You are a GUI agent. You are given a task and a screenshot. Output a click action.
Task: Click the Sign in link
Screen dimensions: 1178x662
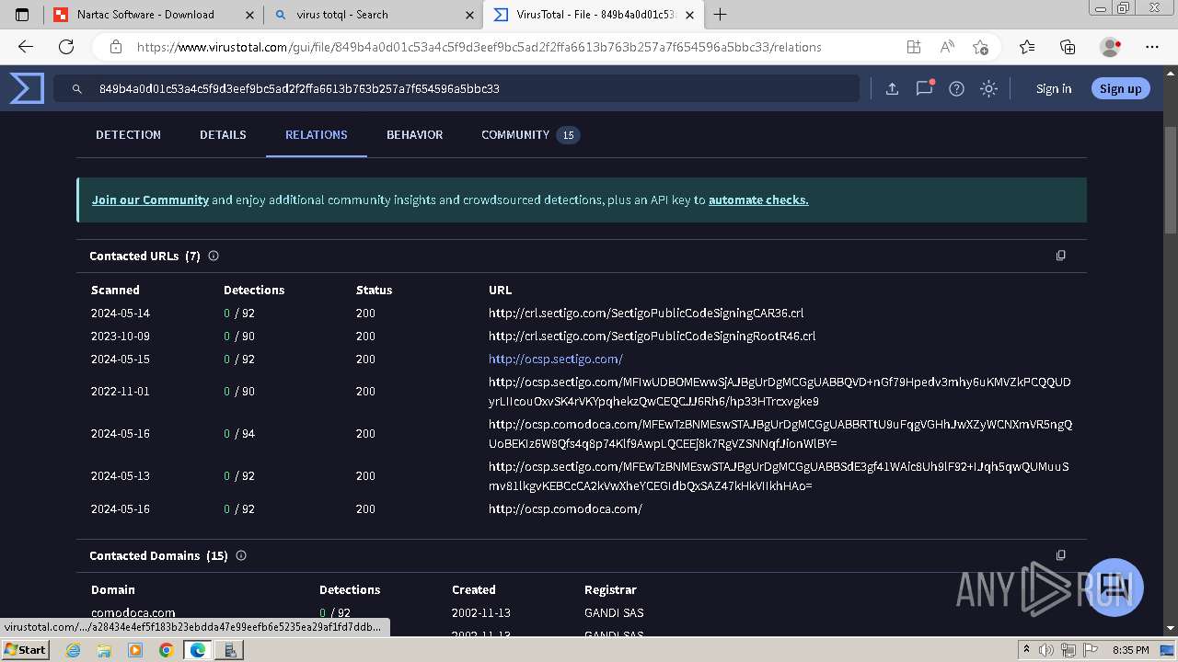tap(1054, 88)
